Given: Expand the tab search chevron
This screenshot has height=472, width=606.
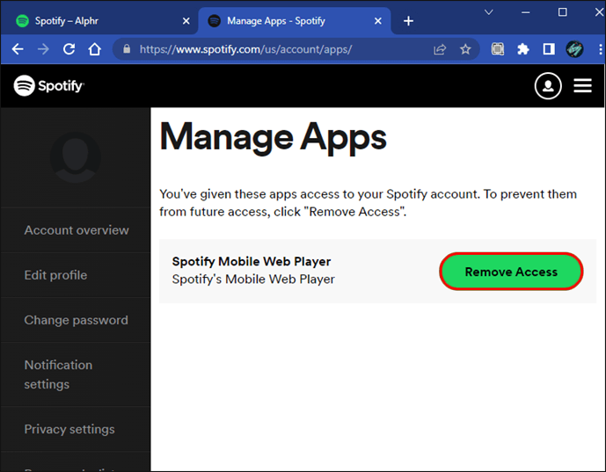Looking at the screenshot, I should point(488,12).
